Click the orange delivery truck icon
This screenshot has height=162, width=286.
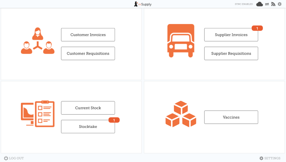click(181, 41)
